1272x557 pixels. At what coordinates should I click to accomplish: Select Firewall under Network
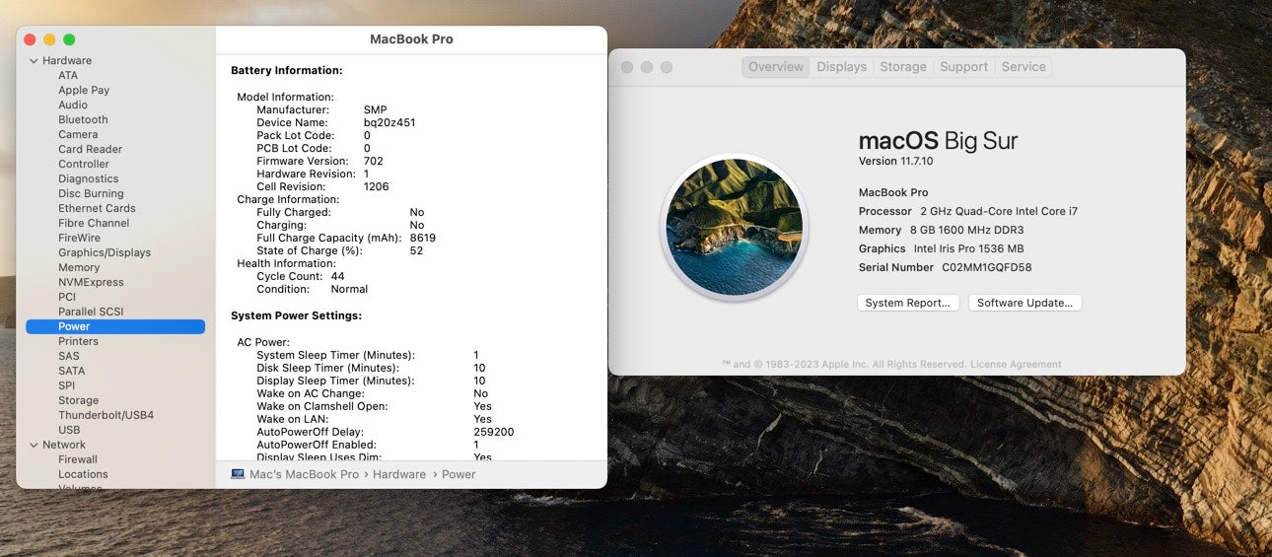78,460
